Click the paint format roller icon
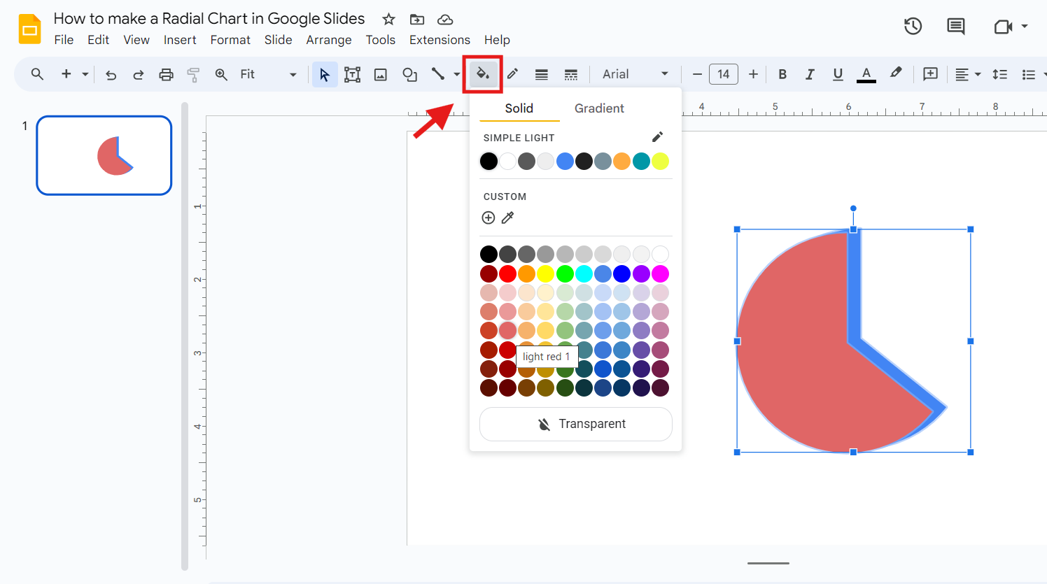 point(193,74)
